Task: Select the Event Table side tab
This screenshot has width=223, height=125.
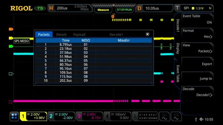Action: pyautogui.click(x=178, y=74)
